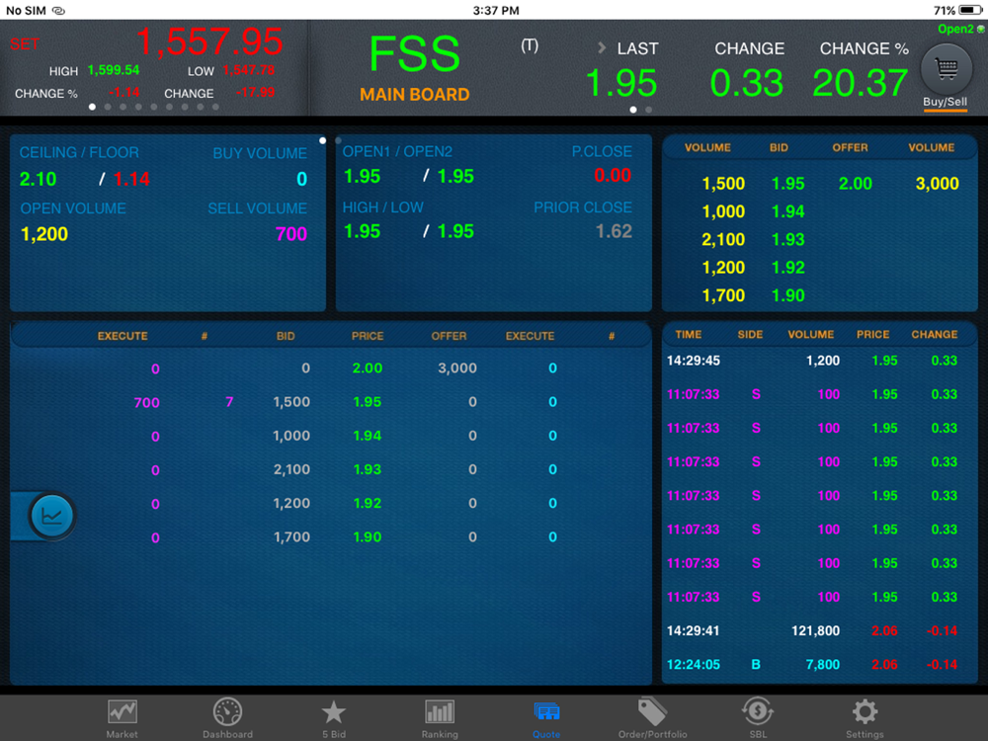Tap the SET index label
This screenshot has height=741, width=988.
pos(25,44)
